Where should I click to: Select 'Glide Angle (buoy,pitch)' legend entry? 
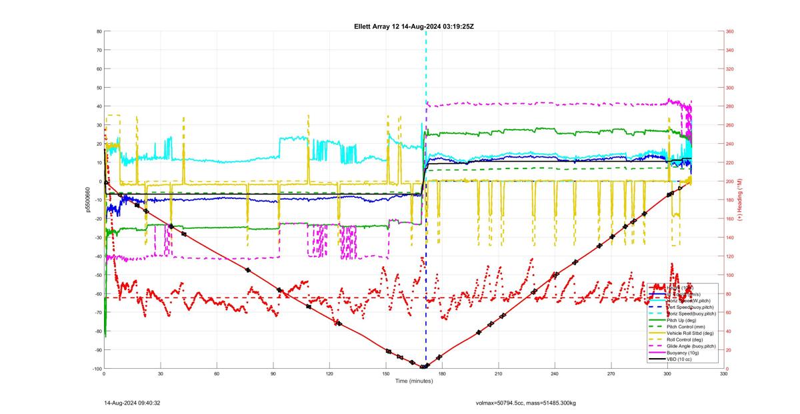(x=691, y=346)
